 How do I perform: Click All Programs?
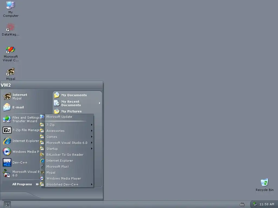[25, 184]
